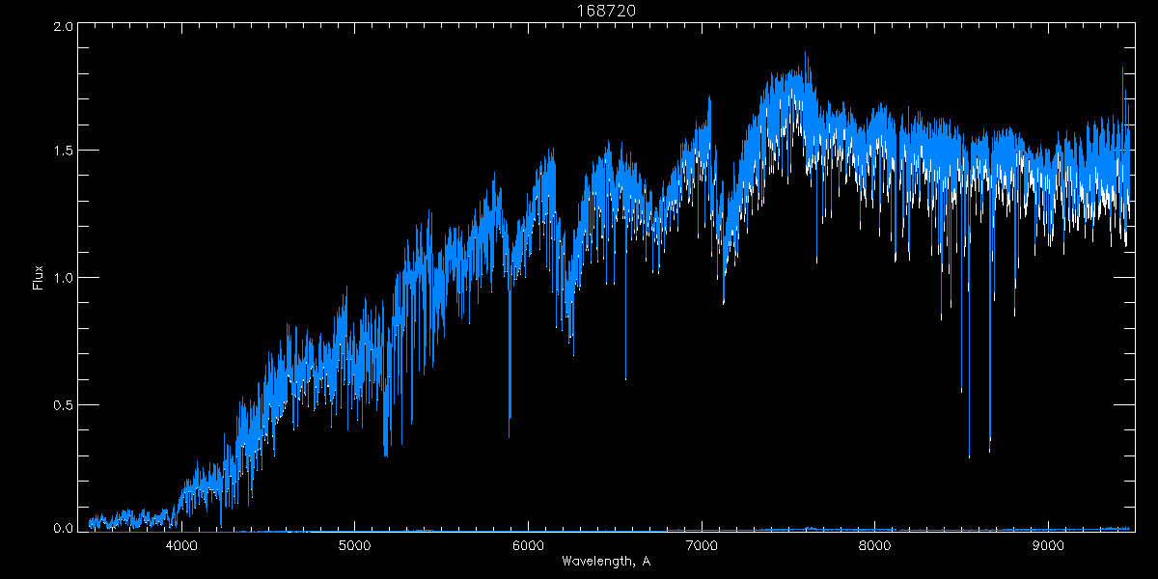The height and width of the screenshot is (579, 1158).
Task: Click the 1.0 flux tick label
Action: [61, 278]
